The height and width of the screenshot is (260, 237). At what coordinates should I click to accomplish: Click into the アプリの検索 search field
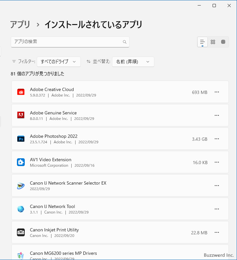click(x=70, y=42)
